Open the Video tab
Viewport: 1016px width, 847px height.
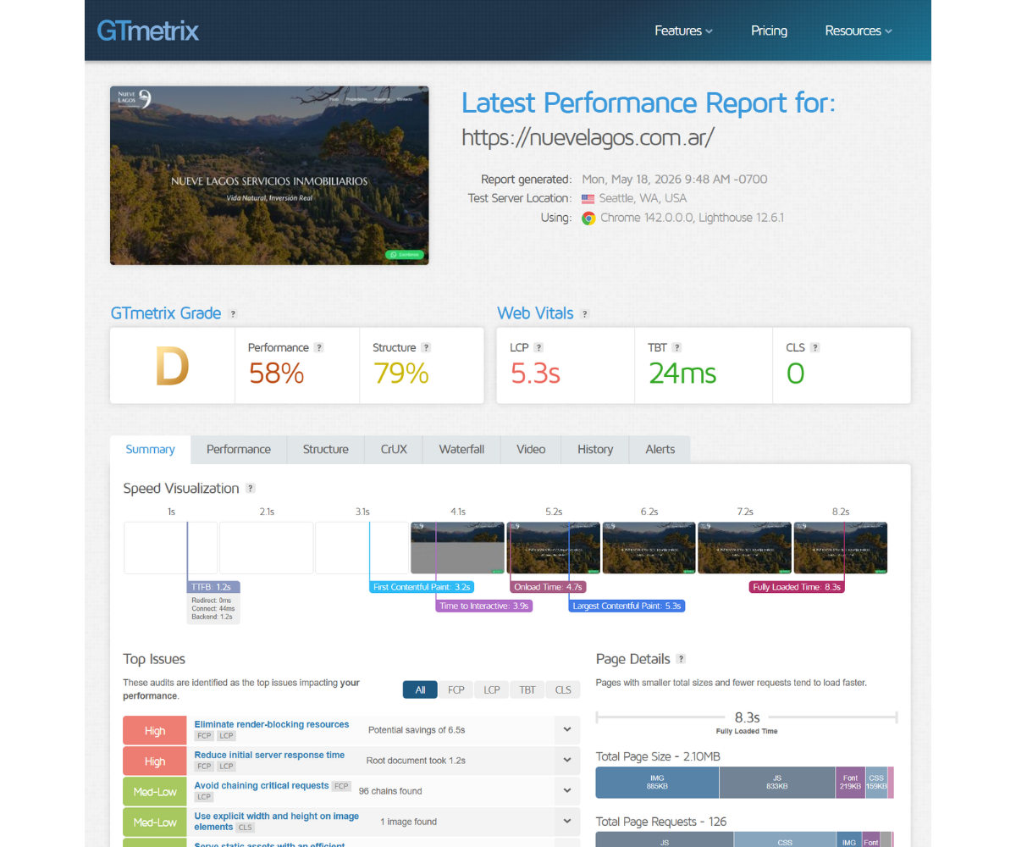coord(531,449)
